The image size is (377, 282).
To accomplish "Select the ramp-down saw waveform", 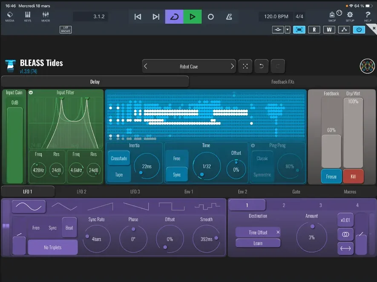I will (136, 207).
